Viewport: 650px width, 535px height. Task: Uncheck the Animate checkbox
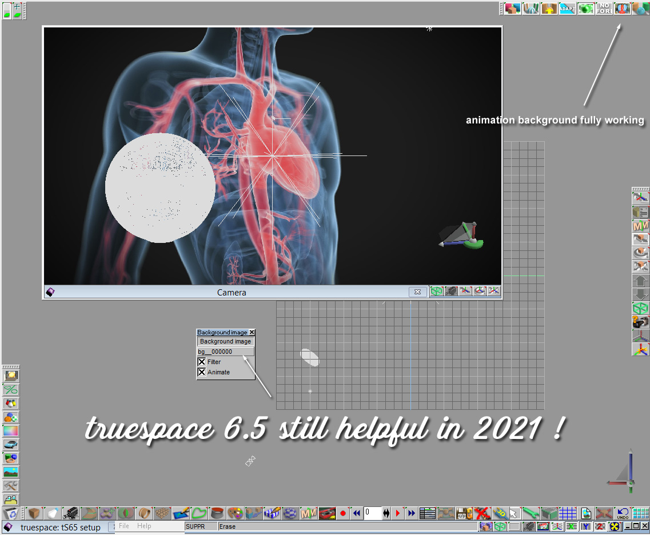point(202,372)
